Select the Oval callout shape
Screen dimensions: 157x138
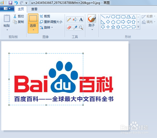129,27
